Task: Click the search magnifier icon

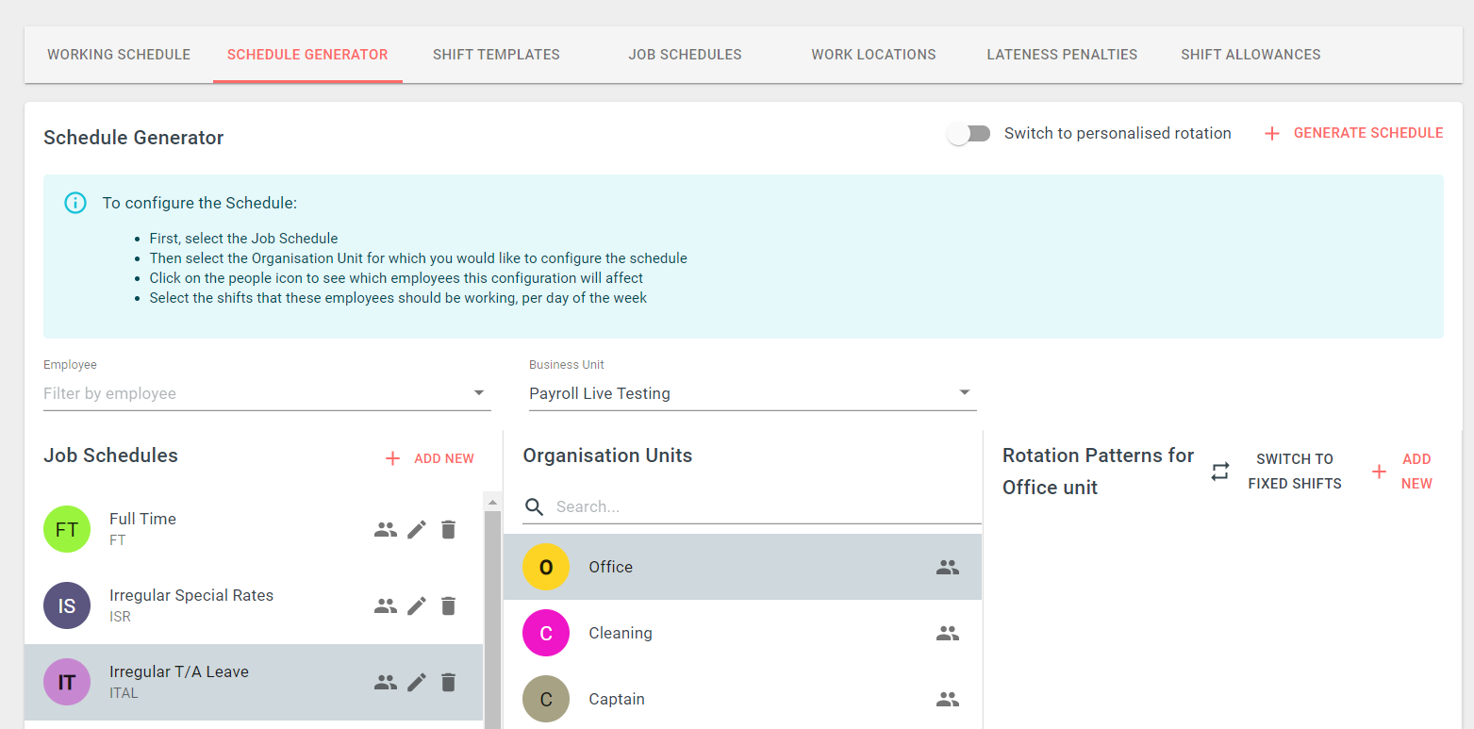Action: tap(535, 507)
